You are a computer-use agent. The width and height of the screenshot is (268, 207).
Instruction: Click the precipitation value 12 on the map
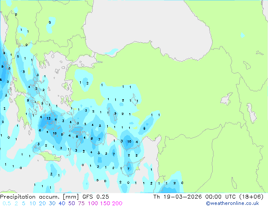coord(49,118)
